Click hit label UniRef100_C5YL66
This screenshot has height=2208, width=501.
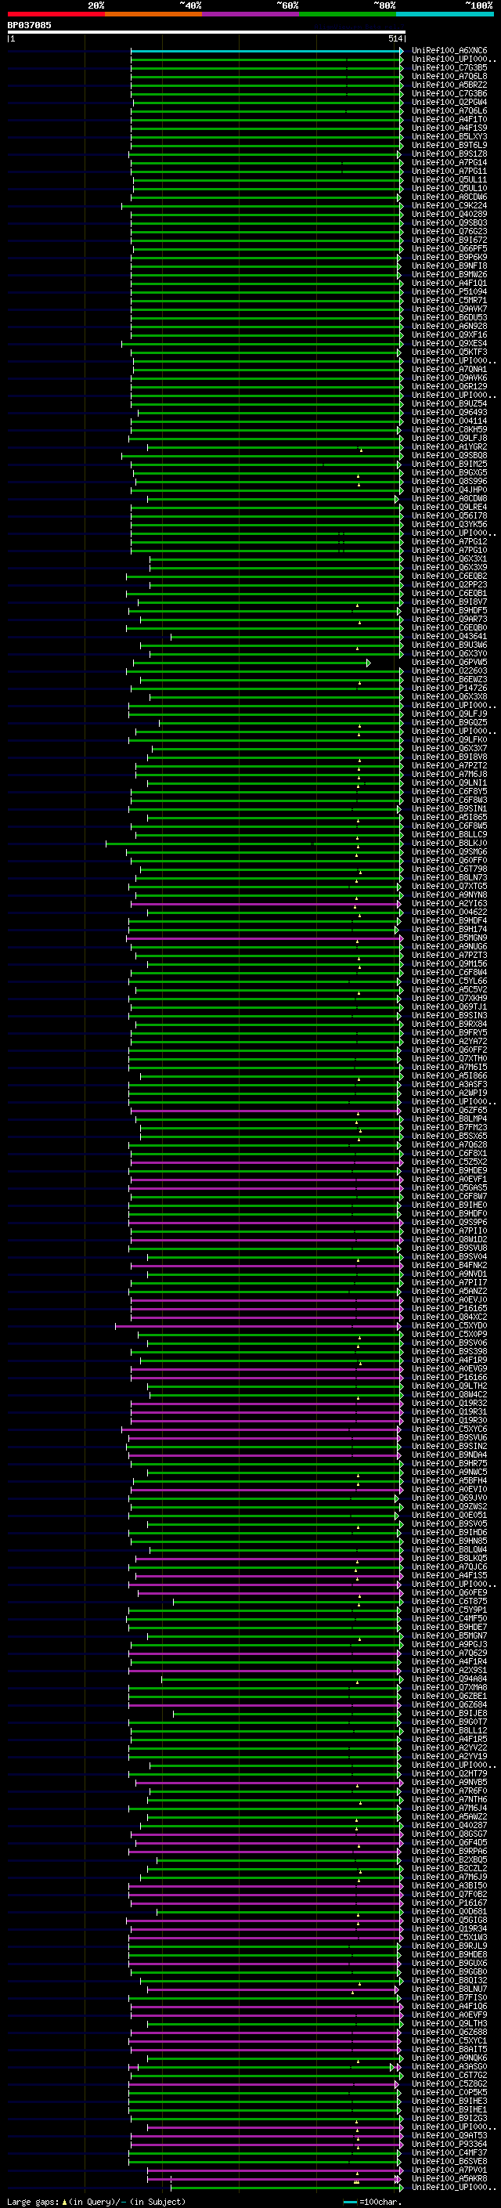(449, 981)
